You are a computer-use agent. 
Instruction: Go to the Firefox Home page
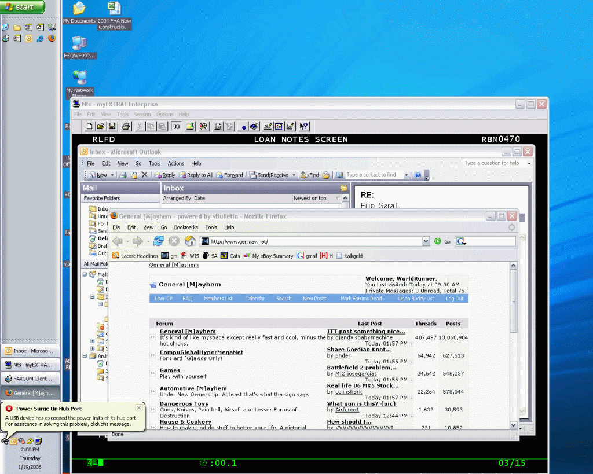(190, 241)
